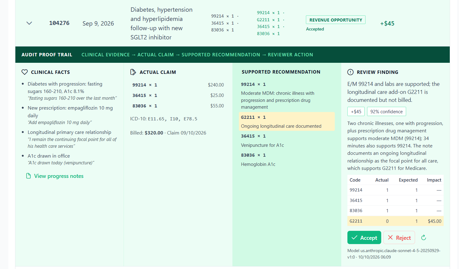The image size is (459, 269).
Task: Click the Billed $320.00 claim line
Action: click(x=168, y=133)
